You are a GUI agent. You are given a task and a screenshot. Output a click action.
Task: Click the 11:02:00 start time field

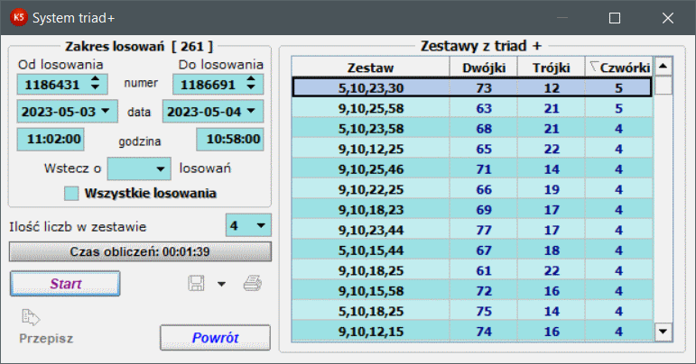click(51, 139)
